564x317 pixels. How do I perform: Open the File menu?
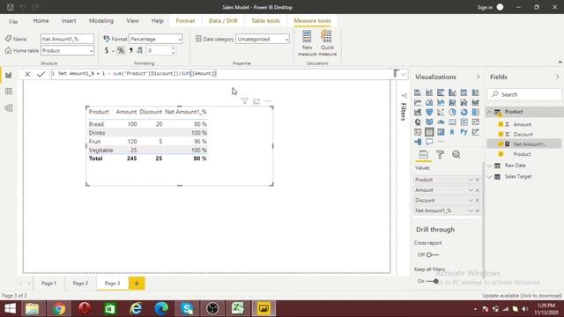click(13, 21)
